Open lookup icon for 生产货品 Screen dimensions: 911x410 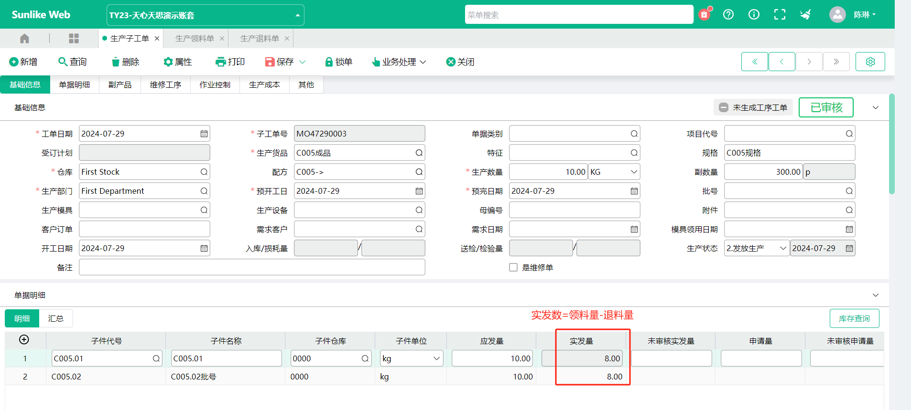point(419,153)
